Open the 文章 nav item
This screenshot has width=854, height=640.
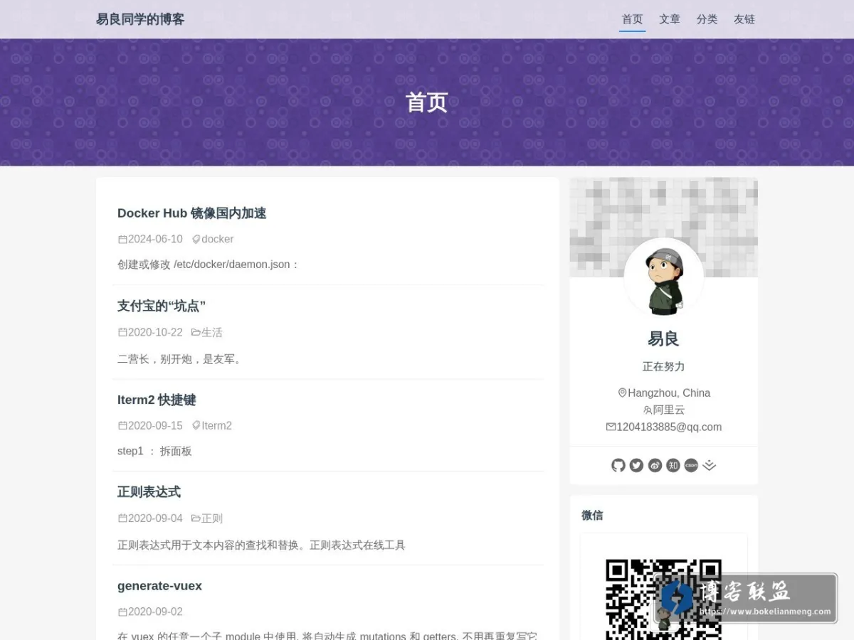pos(670,19)
